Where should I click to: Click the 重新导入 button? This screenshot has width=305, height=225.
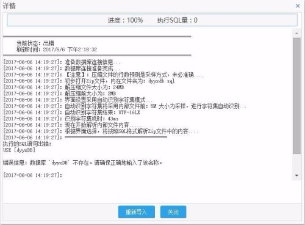pyautogui.click(x=137, y=212)
